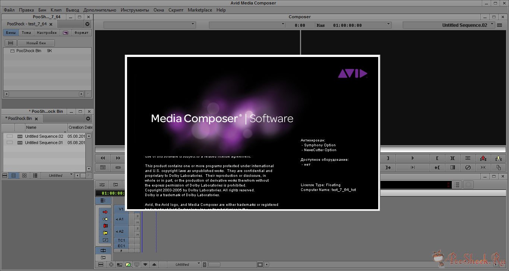Open the Audio Mixer sliders icon in timeline

(x=102, y=184)
